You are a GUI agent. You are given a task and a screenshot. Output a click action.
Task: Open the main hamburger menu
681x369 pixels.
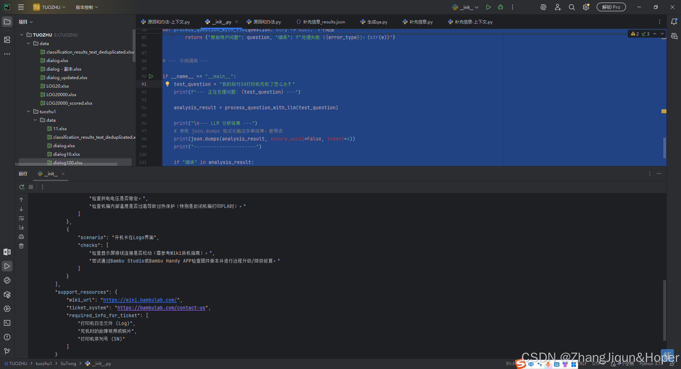21,7
